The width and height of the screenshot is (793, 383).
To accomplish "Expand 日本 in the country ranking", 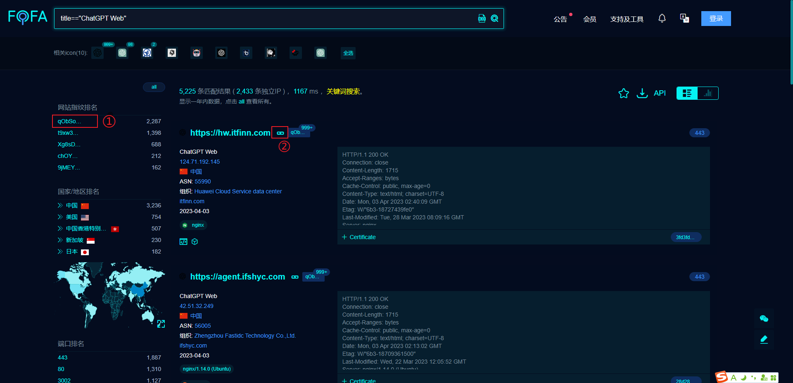I will (60, 251).
